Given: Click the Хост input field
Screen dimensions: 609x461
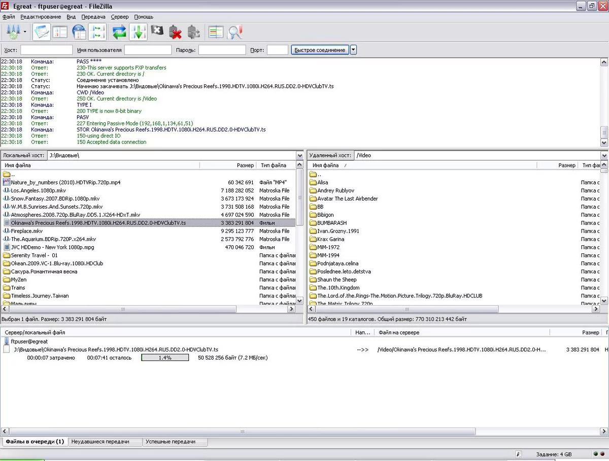Looking at the screenshot, I should pyautogui.click(x=46, y=50).
